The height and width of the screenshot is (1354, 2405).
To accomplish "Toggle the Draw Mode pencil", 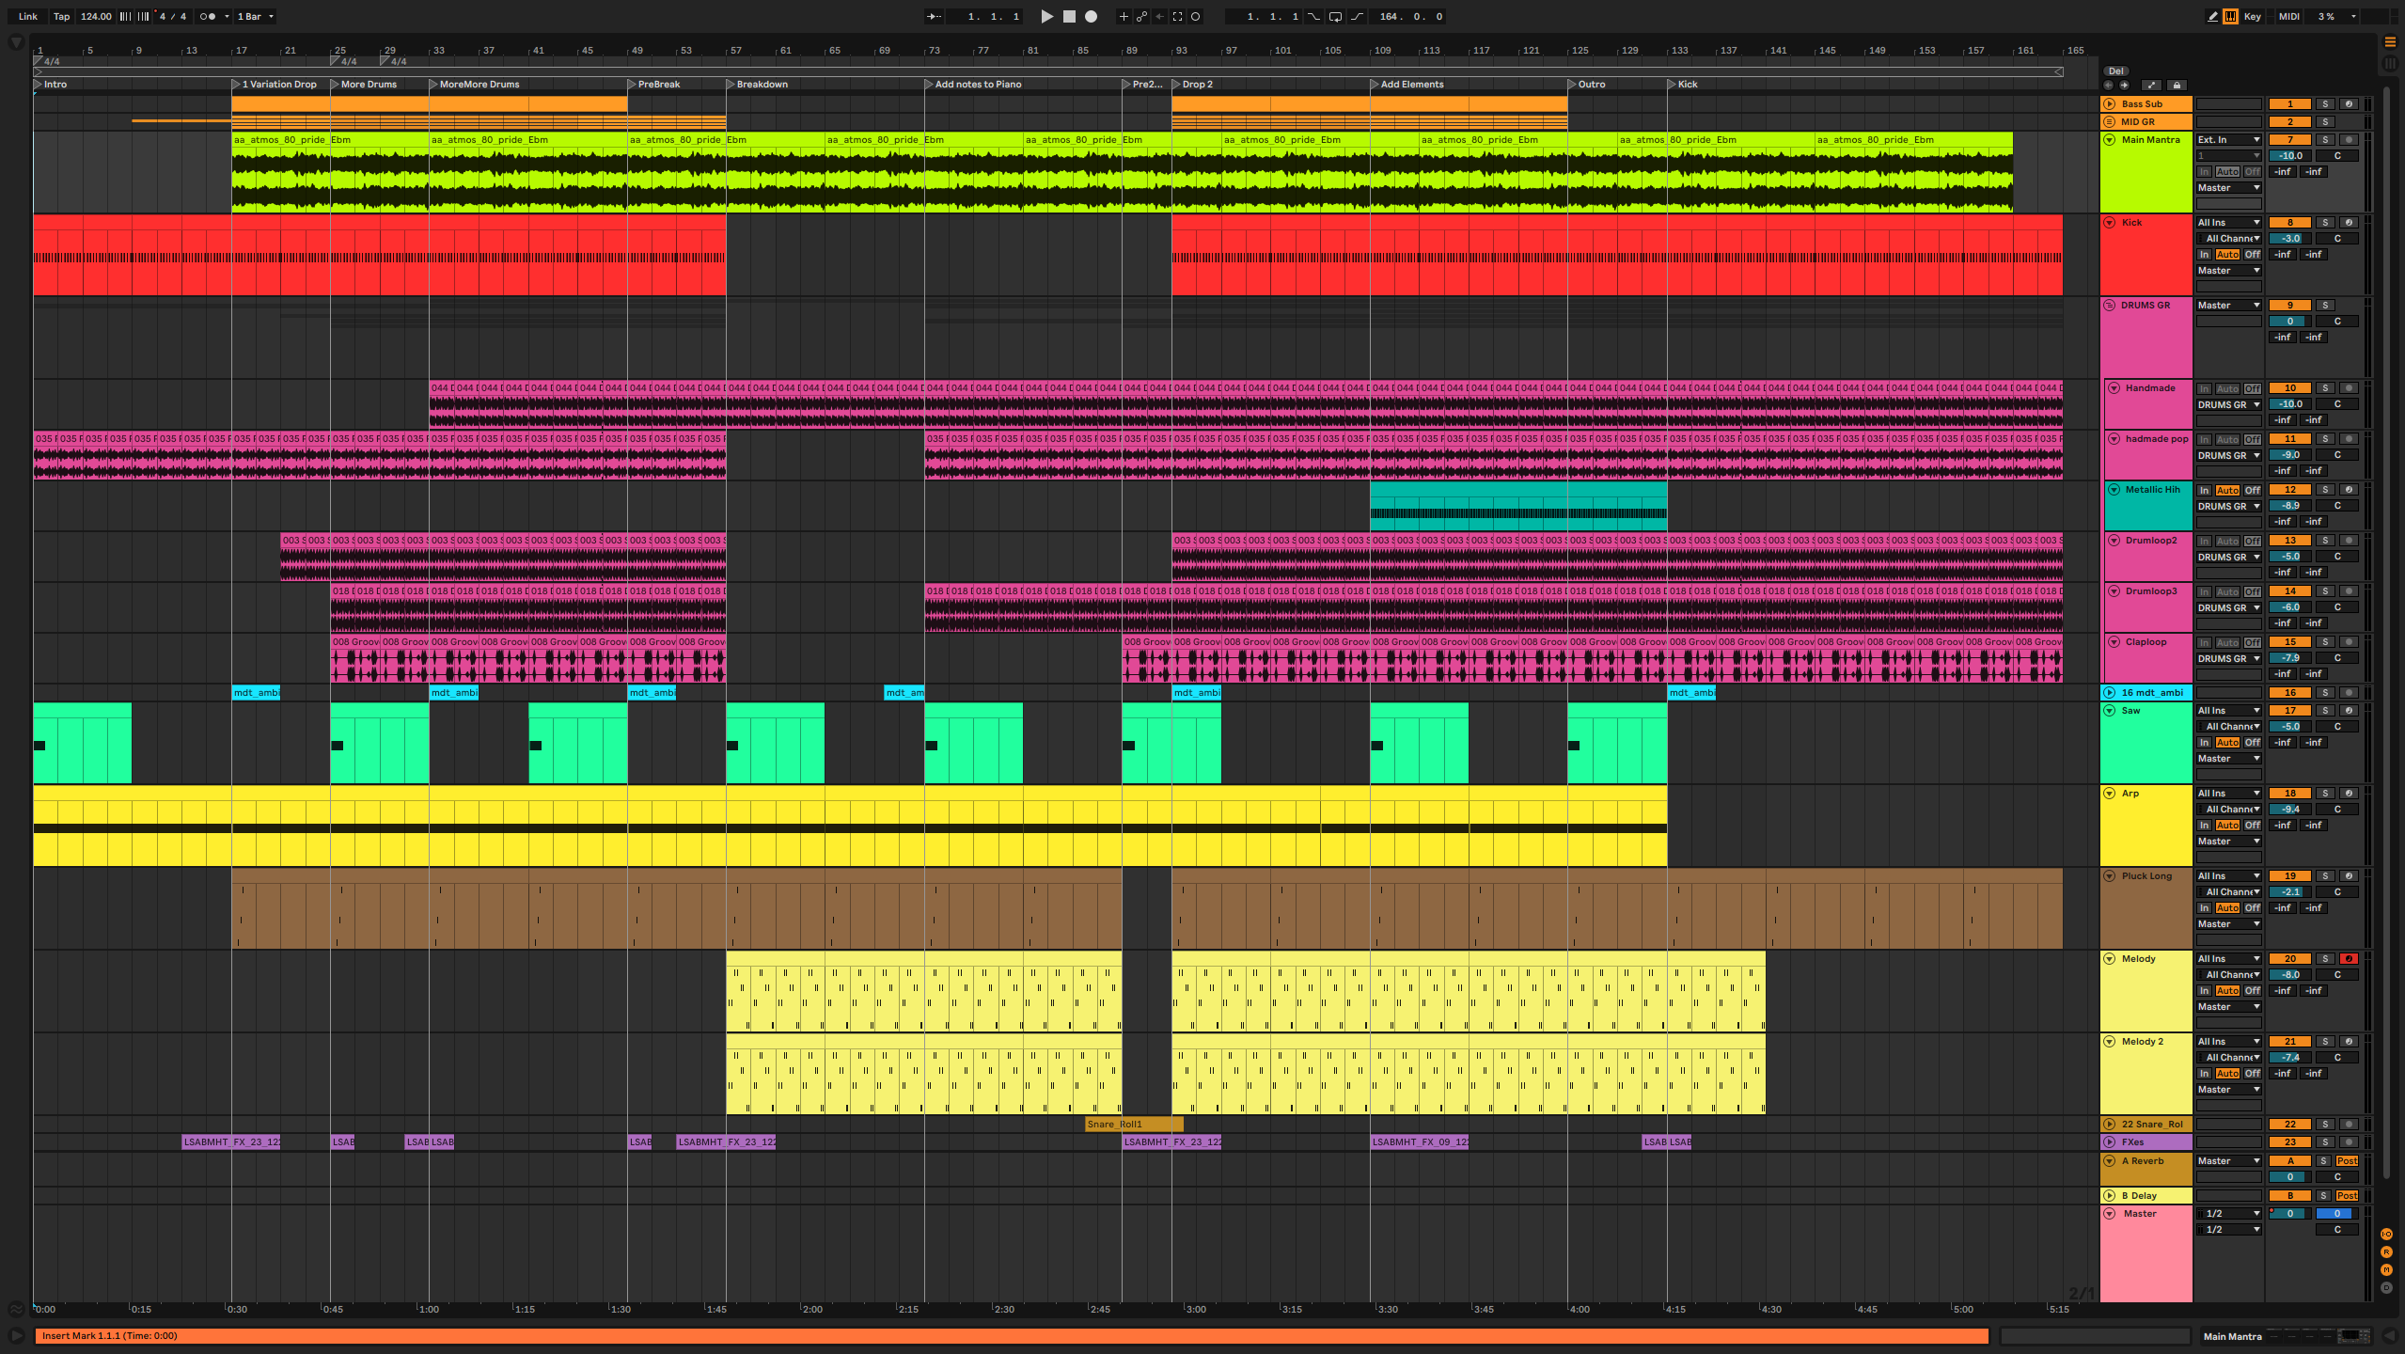I will (2212, 16).
